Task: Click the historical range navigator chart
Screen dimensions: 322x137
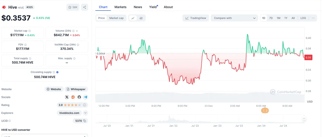Action: [200, 119]
